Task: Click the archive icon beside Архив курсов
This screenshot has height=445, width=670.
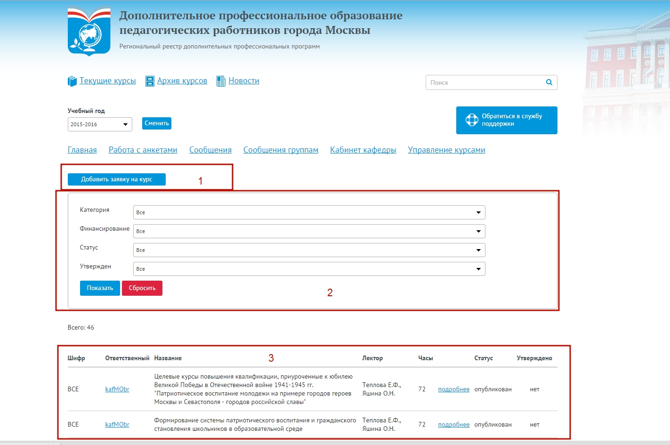Action: tap(150, 81)
